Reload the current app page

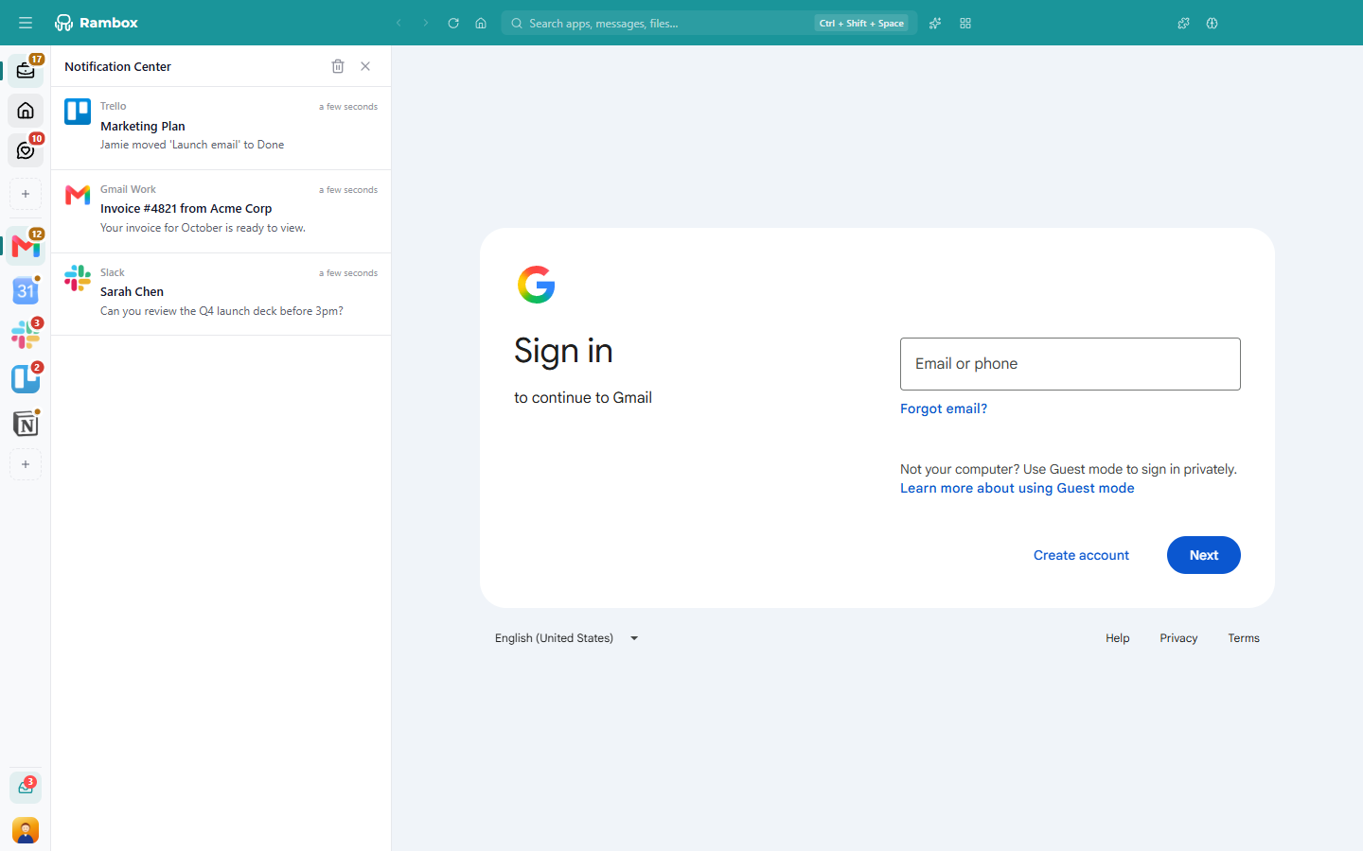[x=453, y=23]
